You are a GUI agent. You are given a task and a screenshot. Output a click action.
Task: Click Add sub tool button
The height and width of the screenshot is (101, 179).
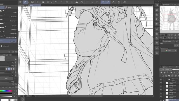(4, 46)
